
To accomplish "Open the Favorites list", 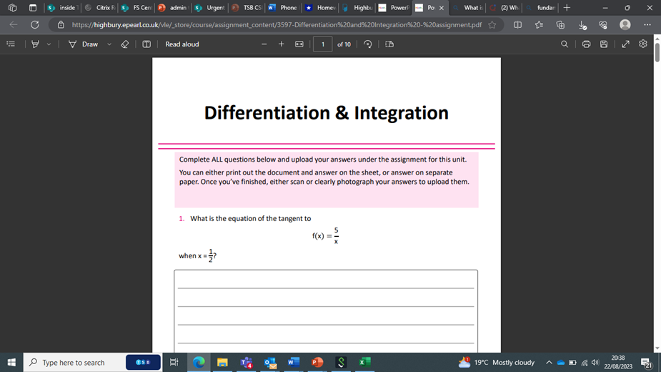I will (540, 24).
